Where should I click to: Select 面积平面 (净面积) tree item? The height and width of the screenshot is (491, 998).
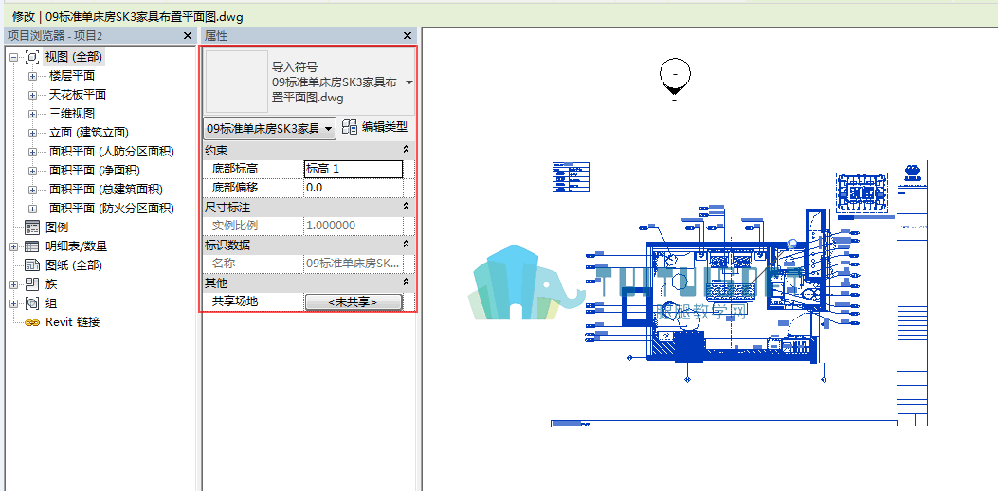[94, 171]
